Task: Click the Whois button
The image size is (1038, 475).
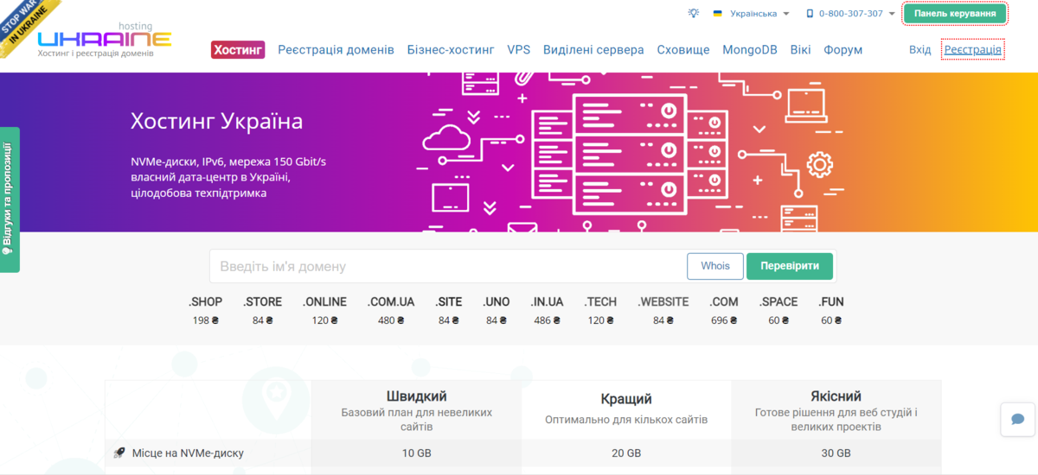Action: pyautogui.click(x=715, y=266)
